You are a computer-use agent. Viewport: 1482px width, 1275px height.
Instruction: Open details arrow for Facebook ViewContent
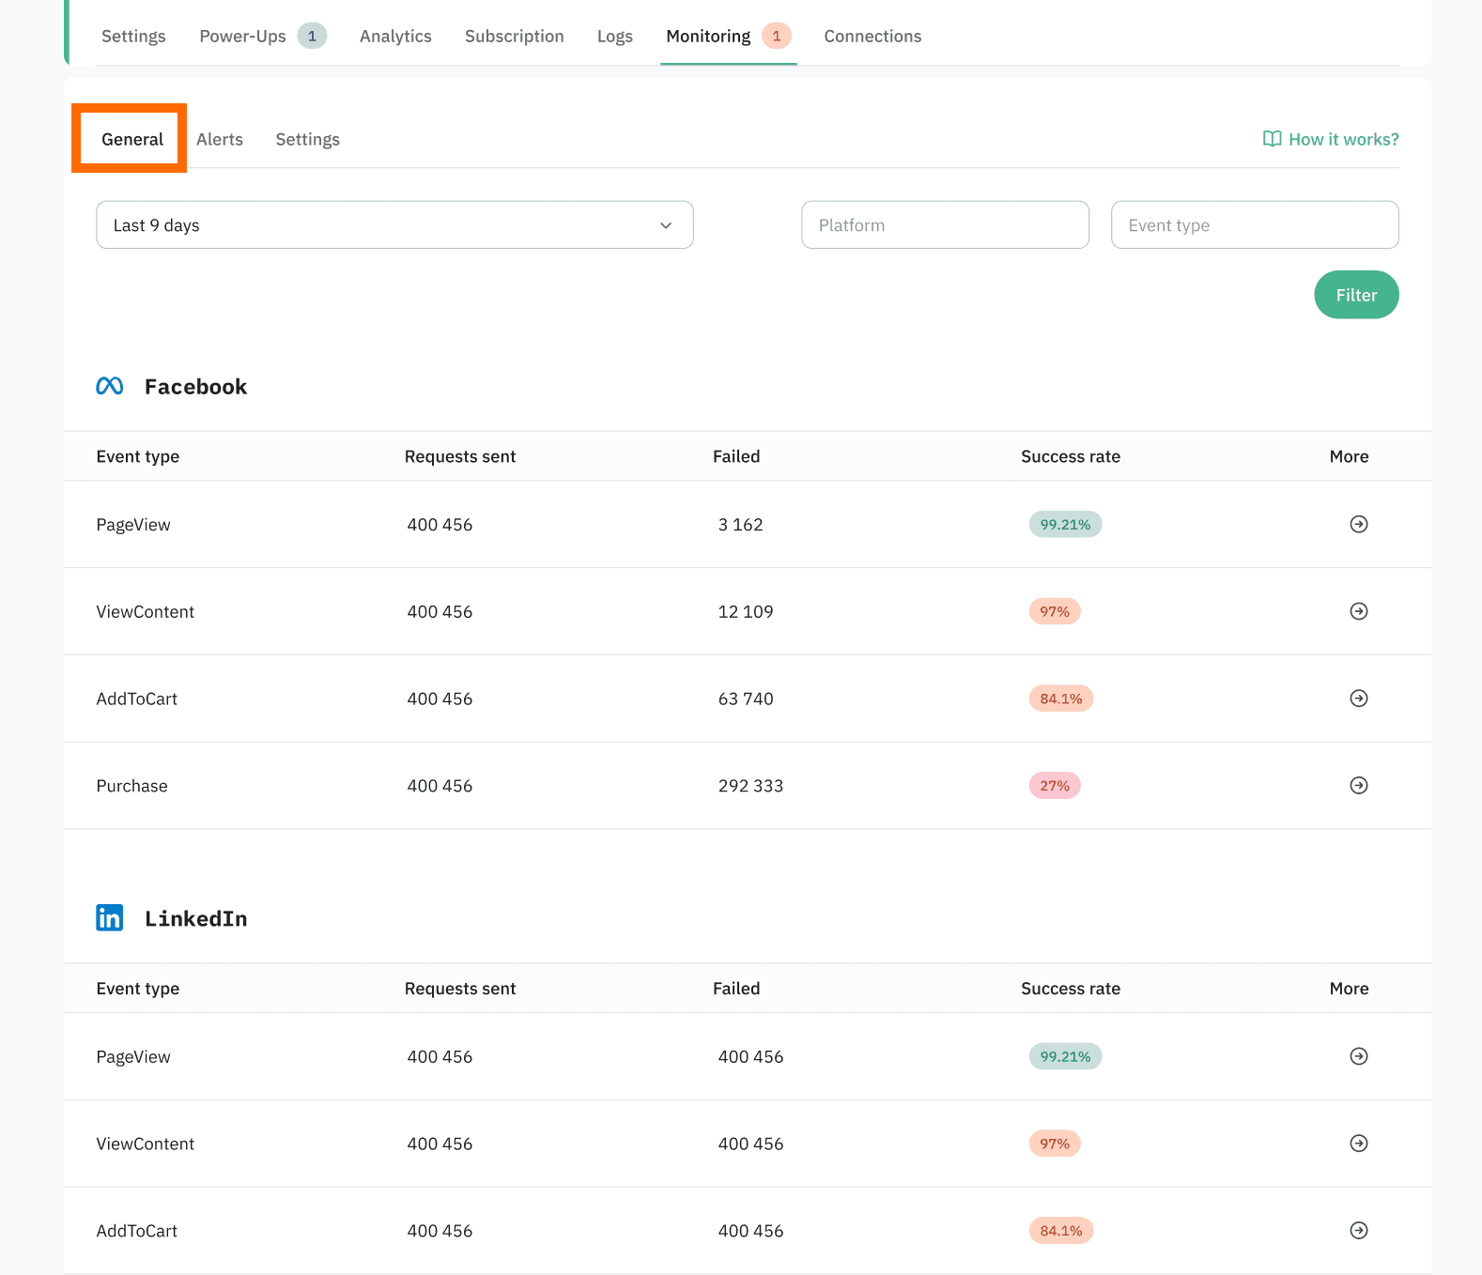click(1358, 611)
